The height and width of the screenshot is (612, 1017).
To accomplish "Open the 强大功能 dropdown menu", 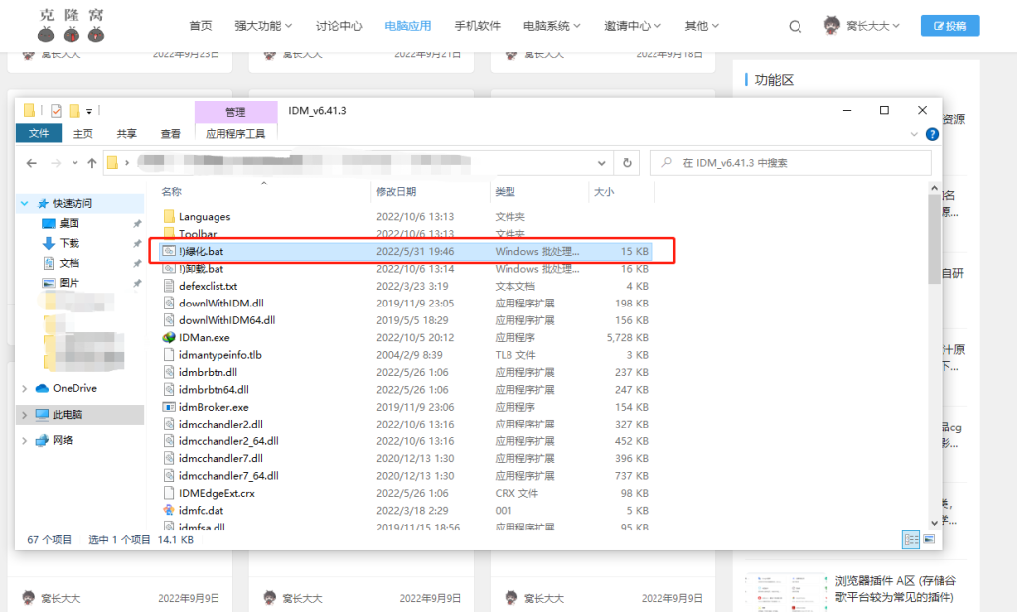I will pyautogui.click(x=263, y=26).
